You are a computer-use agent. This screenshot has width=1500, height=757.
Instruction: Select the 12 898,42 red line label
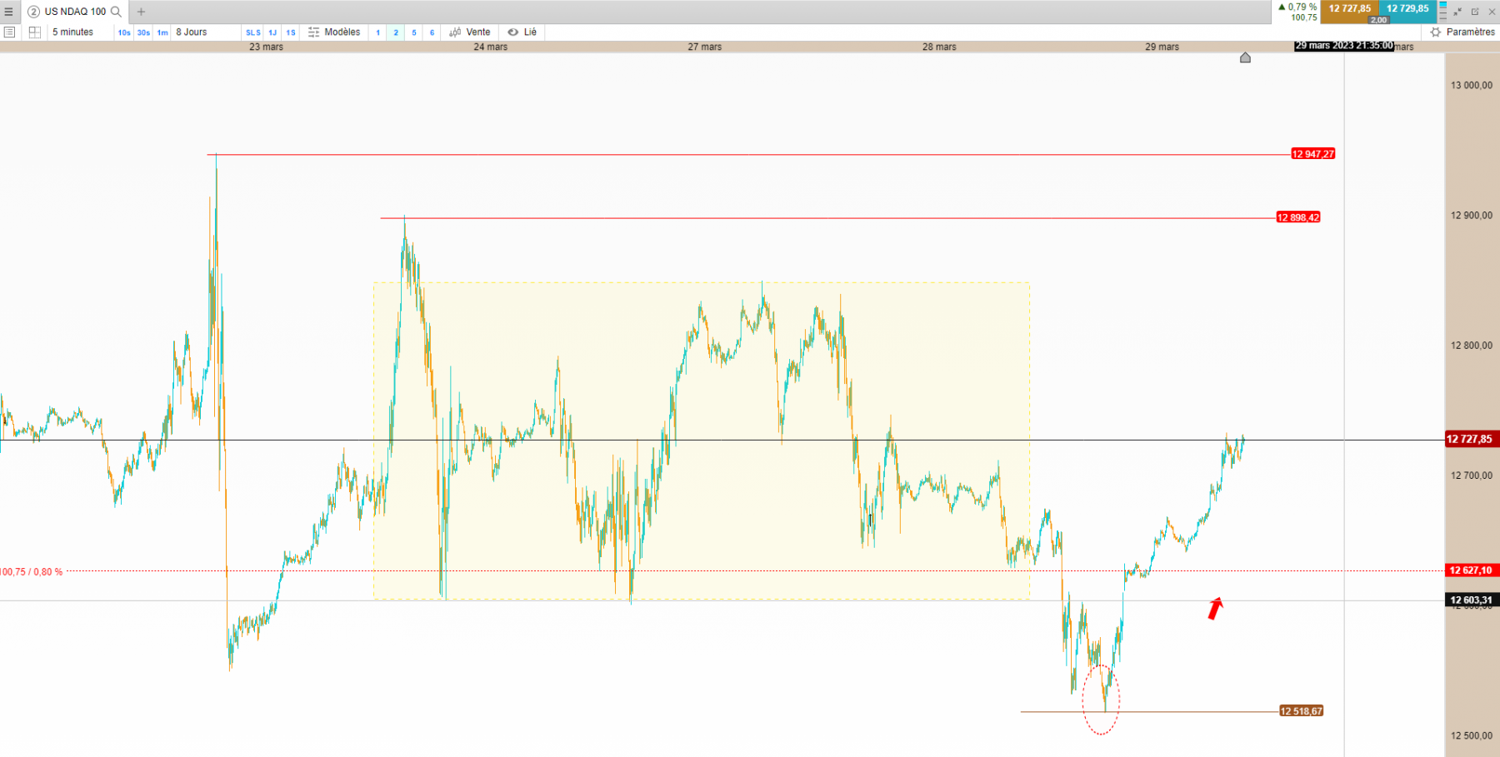(1298, 217)
